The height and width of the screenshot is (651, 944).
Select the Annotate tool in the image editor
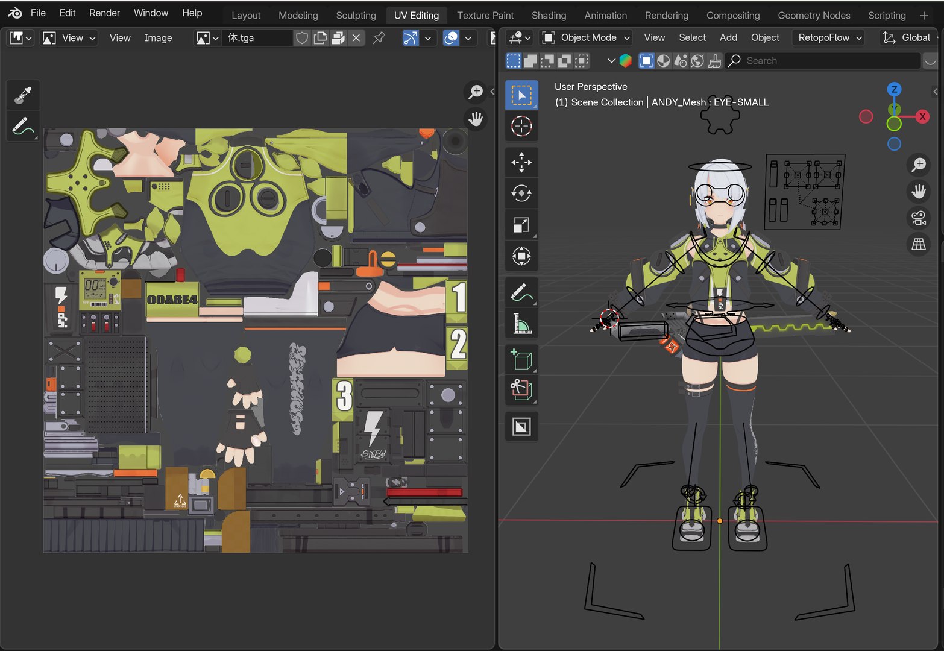23,126
